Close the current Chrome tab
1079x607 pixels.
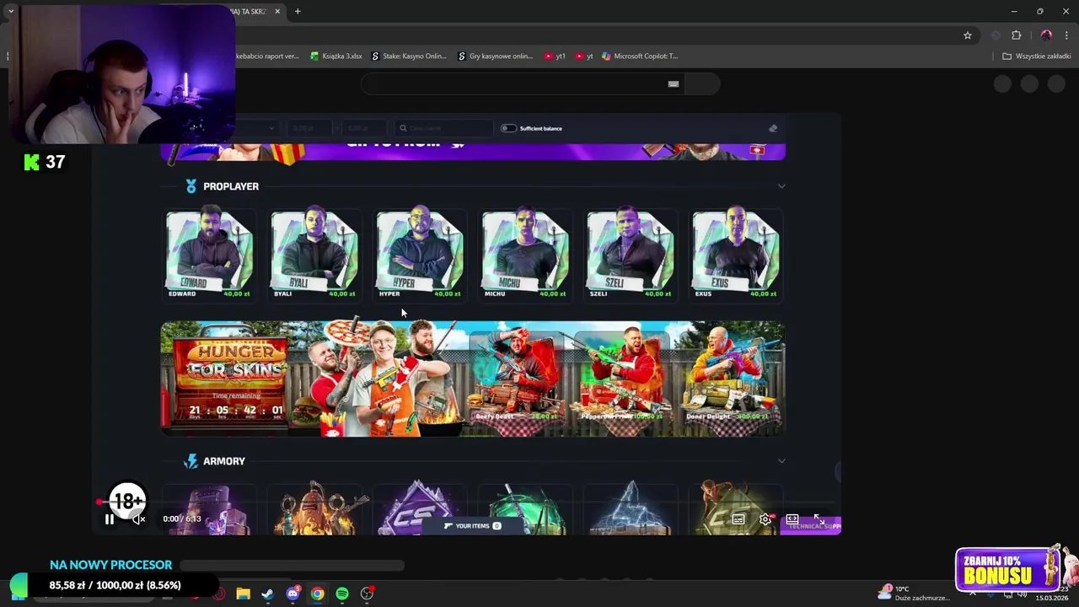coord(277,11)
